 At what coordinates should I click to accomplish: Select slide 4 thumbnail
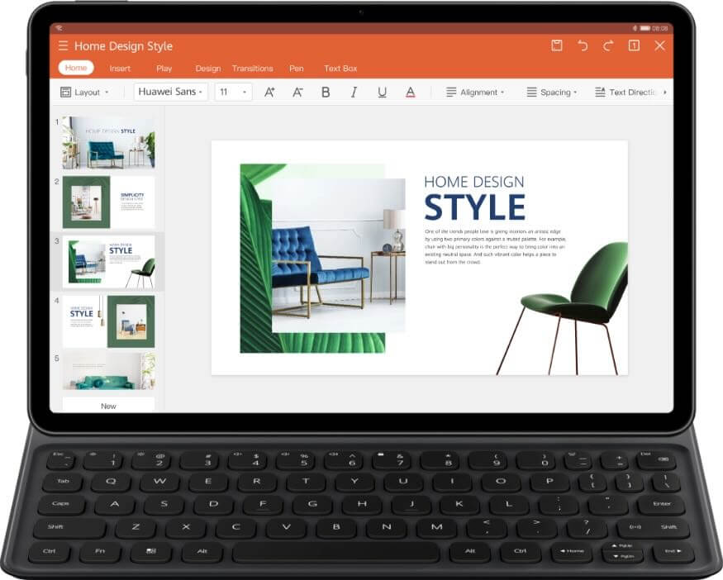pos(108,321)
